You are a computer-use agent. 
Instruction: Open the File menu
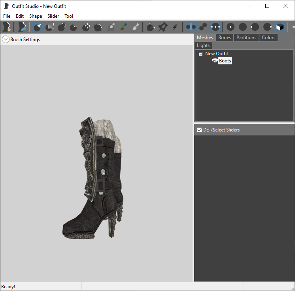(x=7, y=16)
